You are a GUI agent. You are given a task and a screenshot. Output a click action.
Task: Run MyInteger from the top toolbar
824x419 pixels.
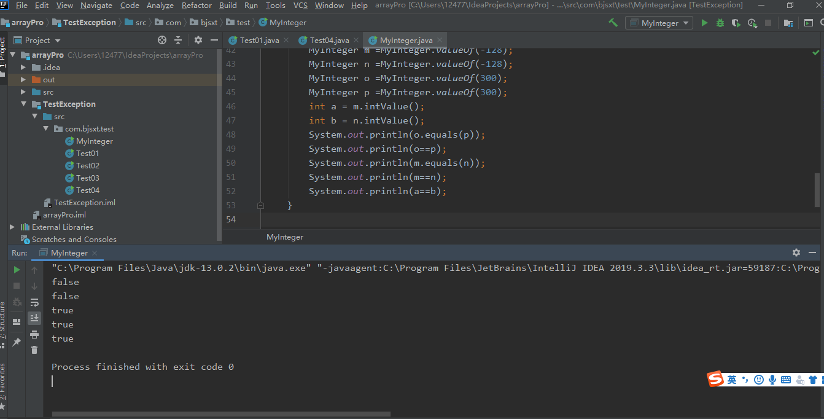pyautogui.click(x=704, y=23)
